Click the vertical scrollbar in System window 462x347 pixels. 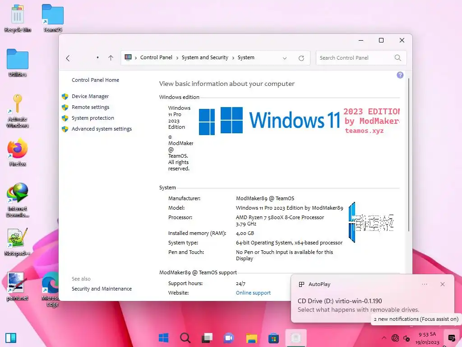click(409, 155)
